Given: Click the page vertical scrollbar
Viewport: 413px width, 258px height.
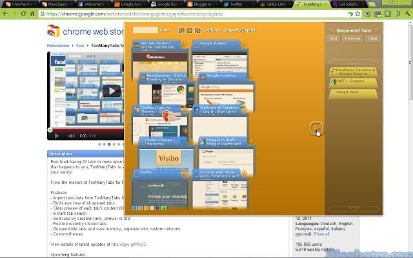Looking at the screenshot, I should pyautogui.click(x=410, y=62).
